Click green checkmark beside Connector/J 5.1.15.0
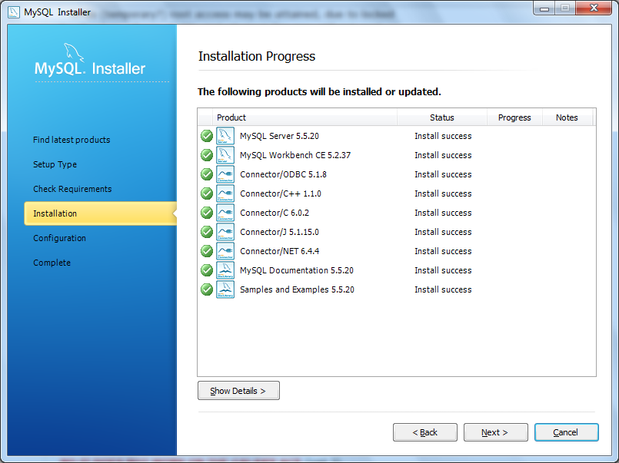The image size is (619, 463). click(x=207, y=232)
